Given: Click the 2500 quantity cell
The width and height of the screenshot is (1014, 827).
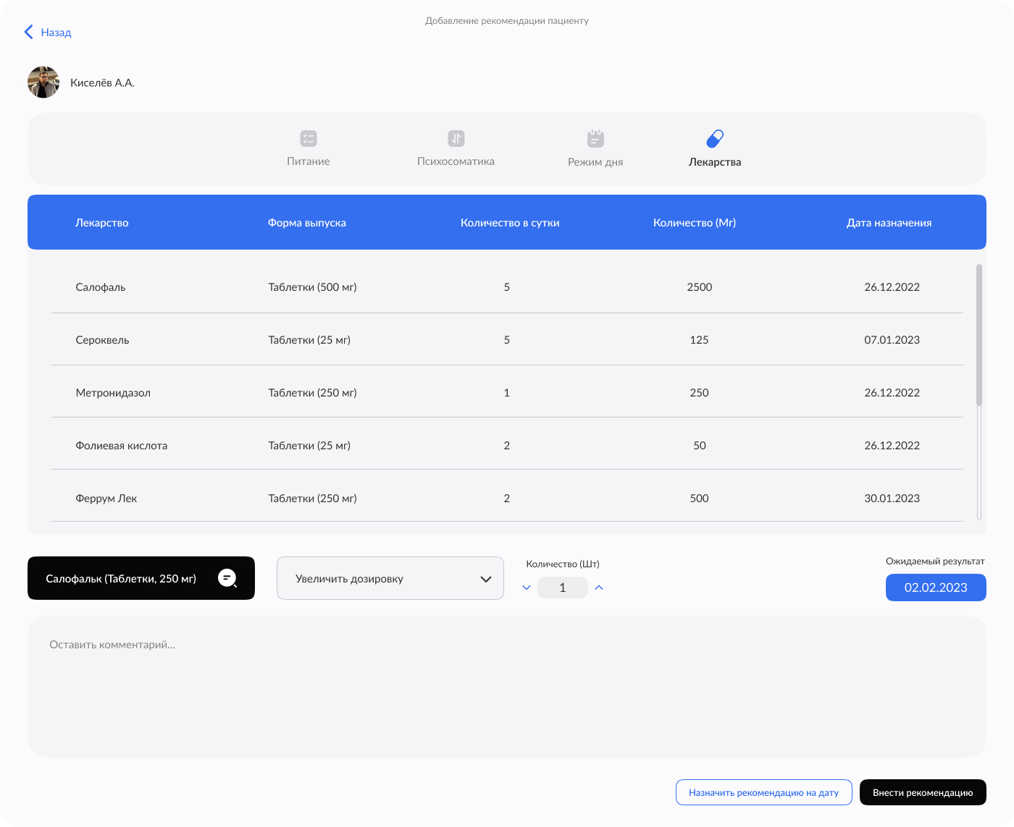Looking at the screenshot, I should click(700, 287).
